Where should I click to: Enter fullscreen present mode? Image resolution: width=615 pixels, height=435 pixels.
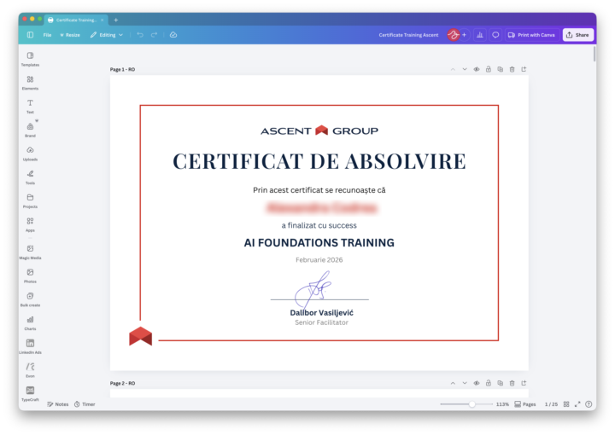click(x=577, y=404)
